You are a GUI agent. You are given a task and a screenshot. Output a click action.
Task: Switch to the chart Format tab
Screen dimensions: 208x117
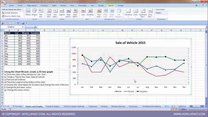[x=121, y=6]
